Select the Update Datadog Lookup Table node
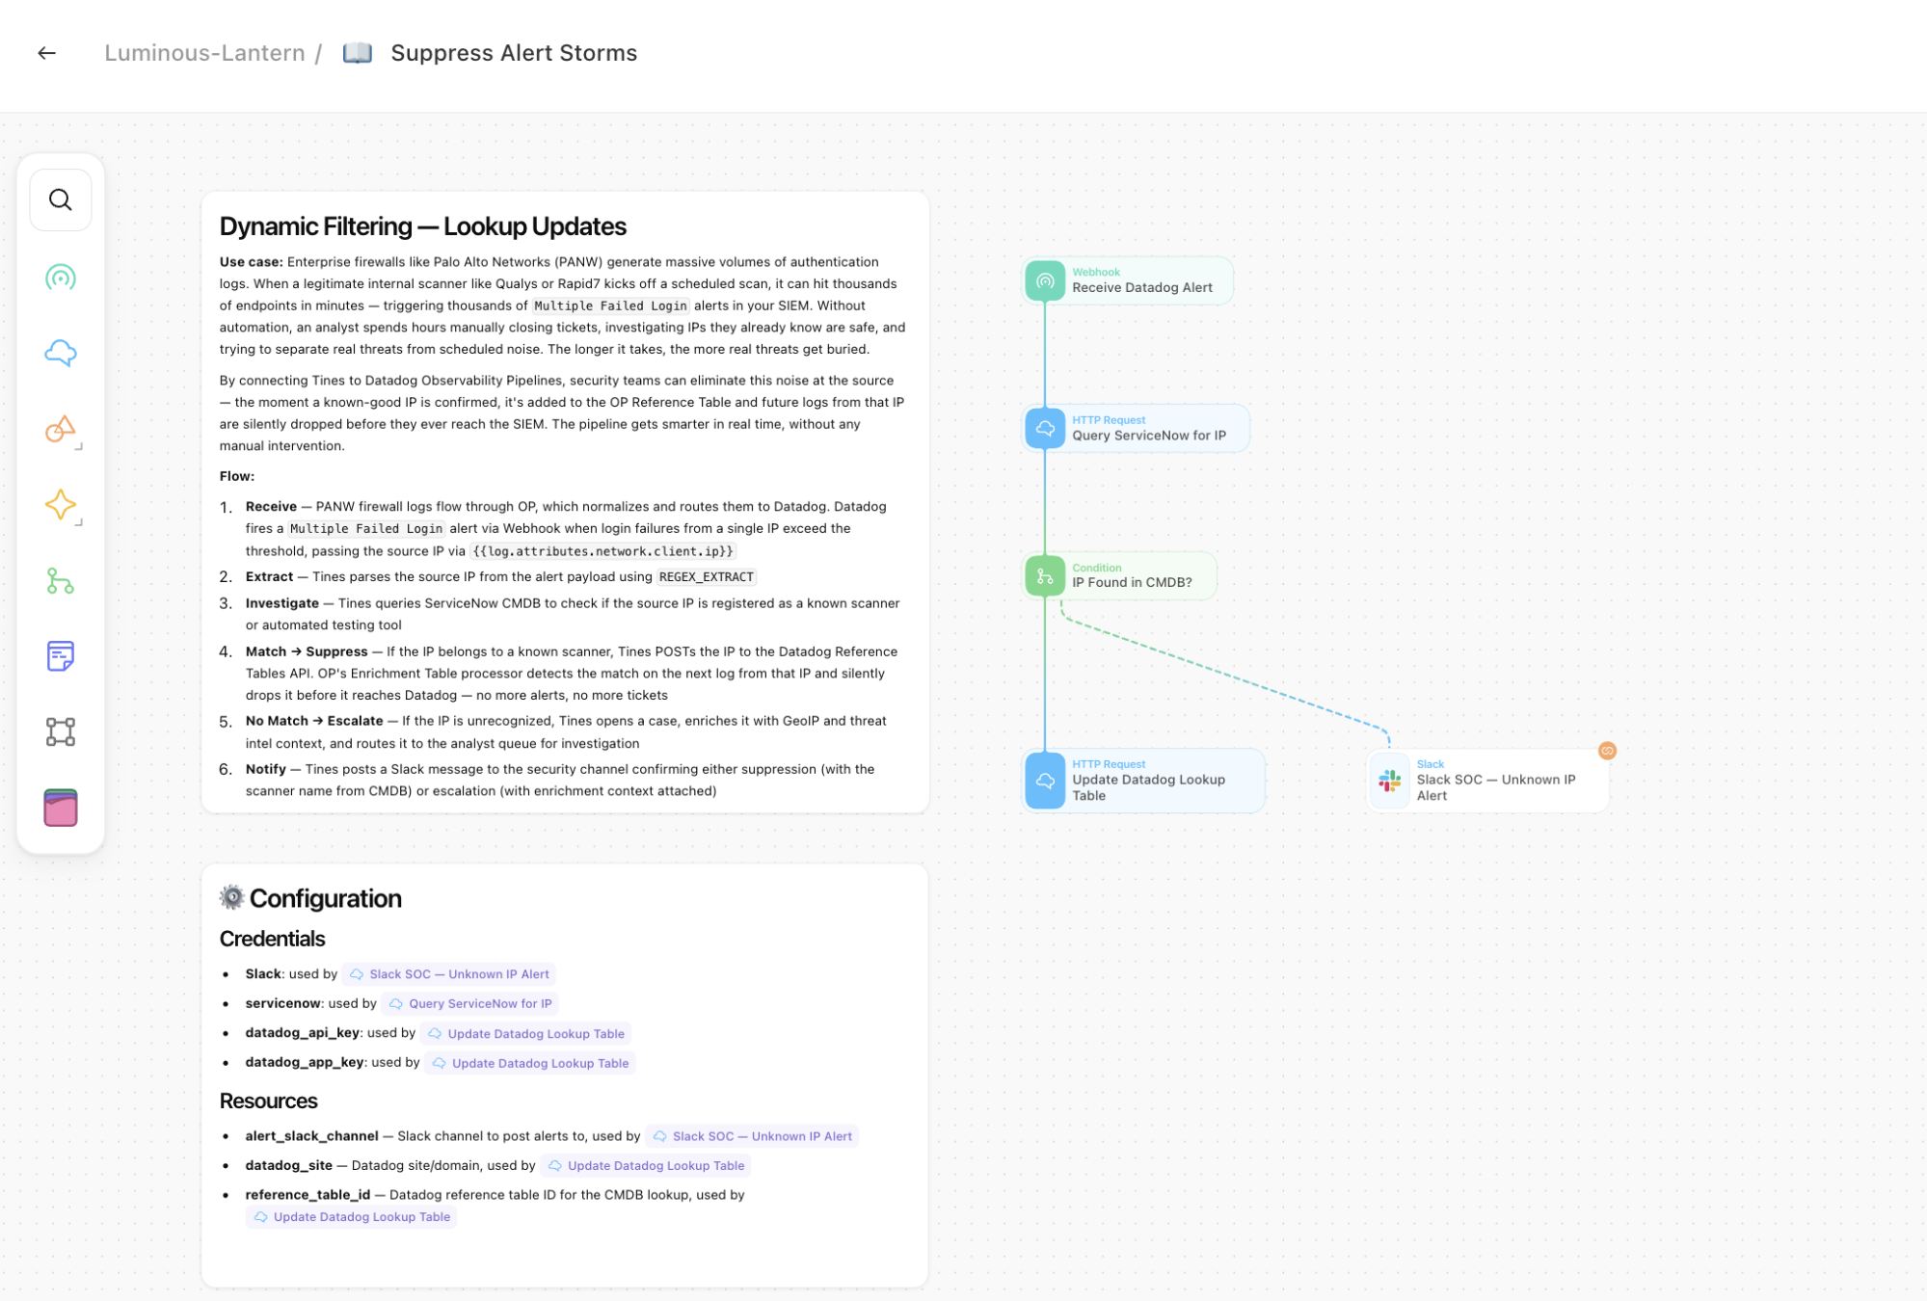 (1144, 781)
